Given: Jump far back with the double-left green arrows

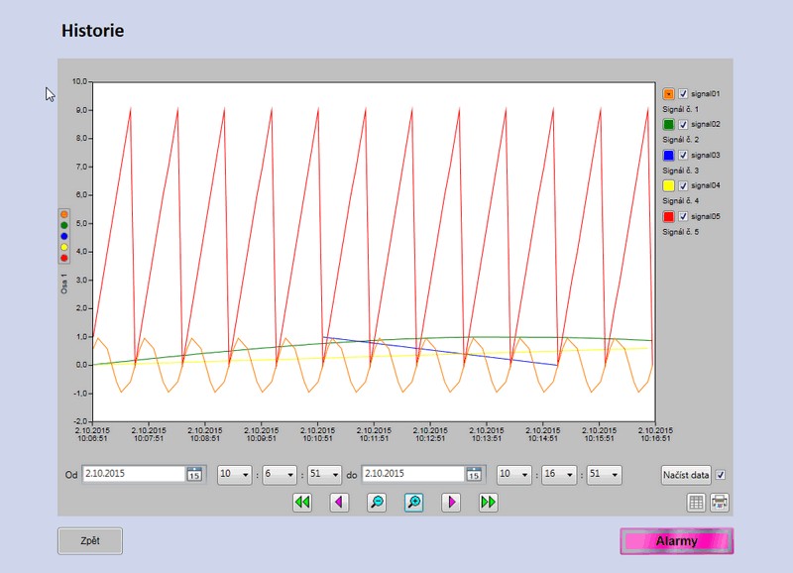Looking at the screenshot, I should point(302,503).
